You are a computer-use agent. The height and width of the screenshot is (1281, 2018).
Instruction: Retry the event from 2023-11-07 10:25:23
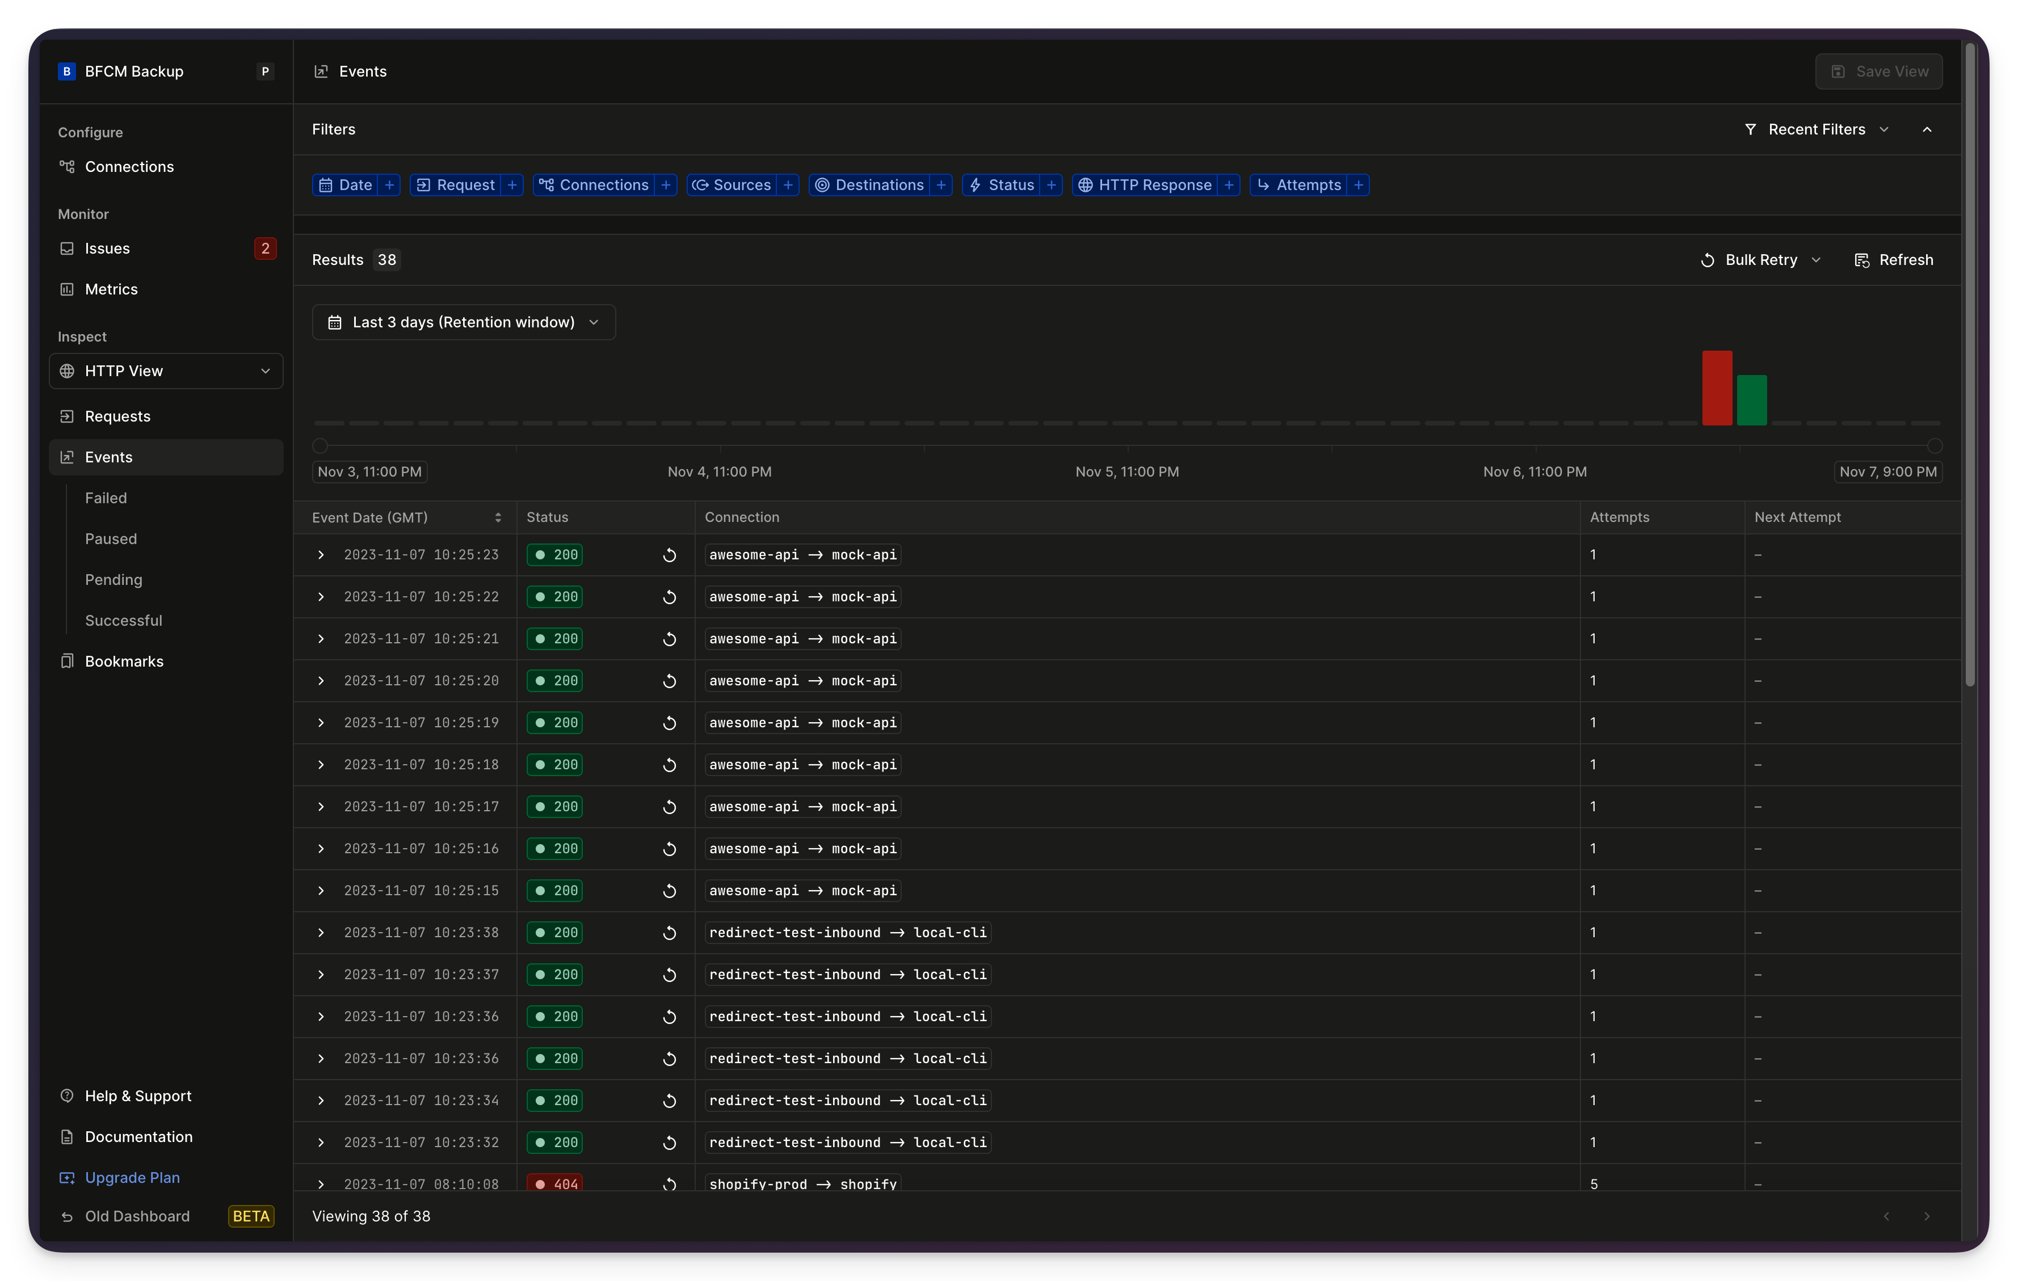coord(669,555)
